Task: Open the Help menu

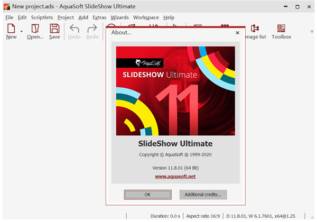Action: pos(169,17)
